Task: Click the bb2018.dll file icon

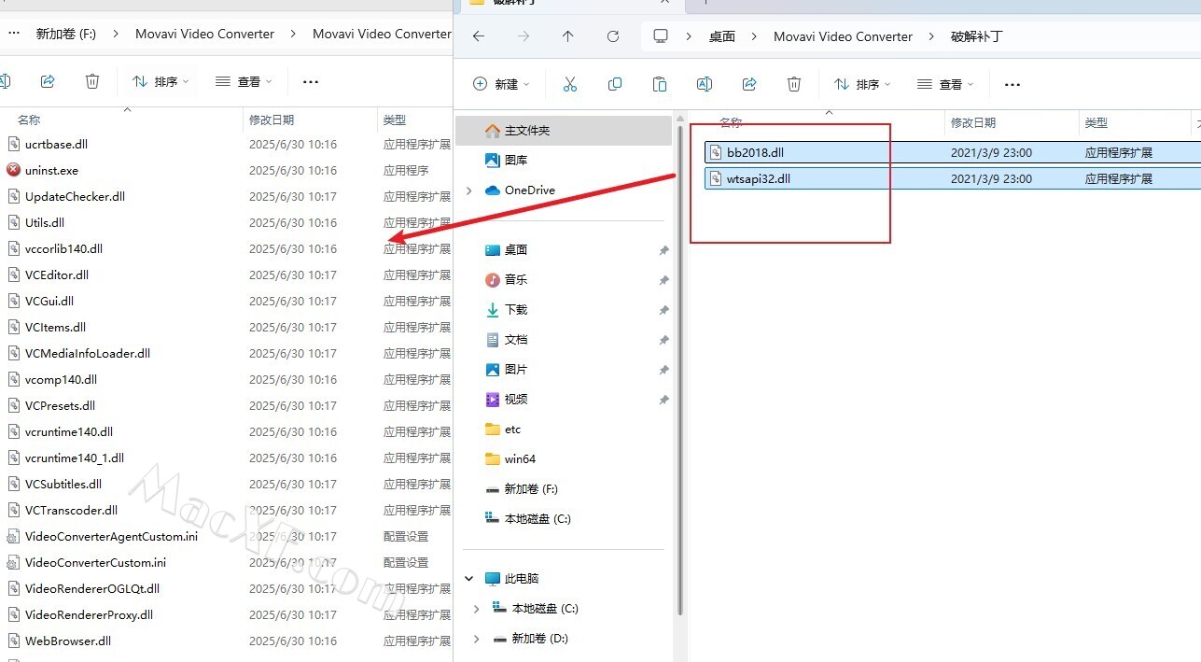Action: (716, 152)
